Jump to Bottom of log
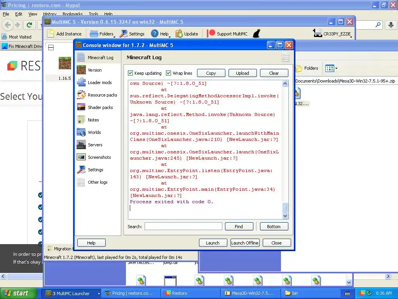398x299 pixels. [274, 227]
